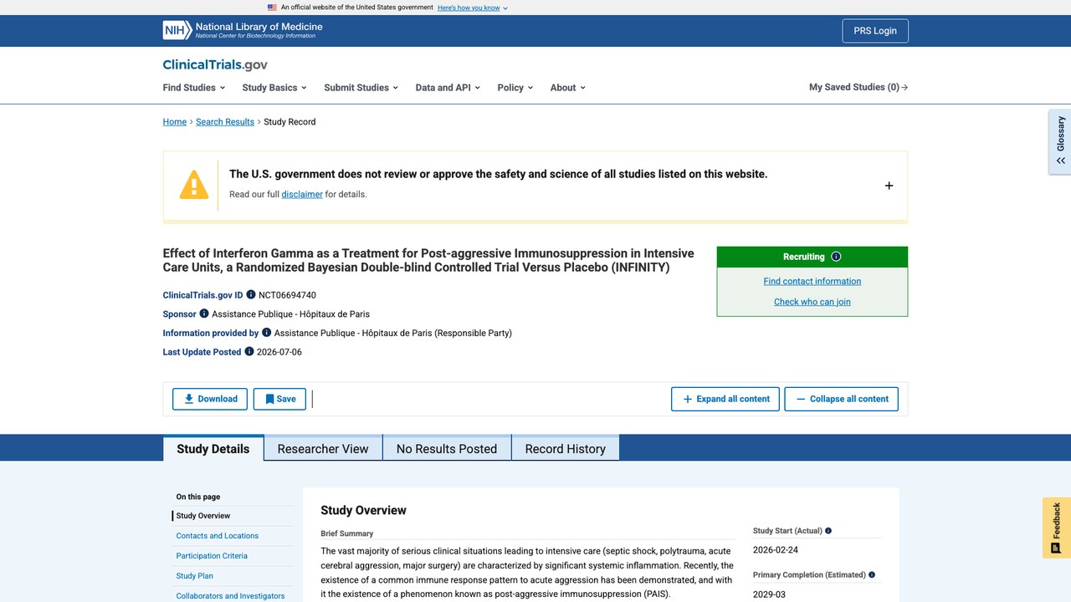Open the Data and API dropdown menu
1071x602 pixels.
[x=448, y=88]
